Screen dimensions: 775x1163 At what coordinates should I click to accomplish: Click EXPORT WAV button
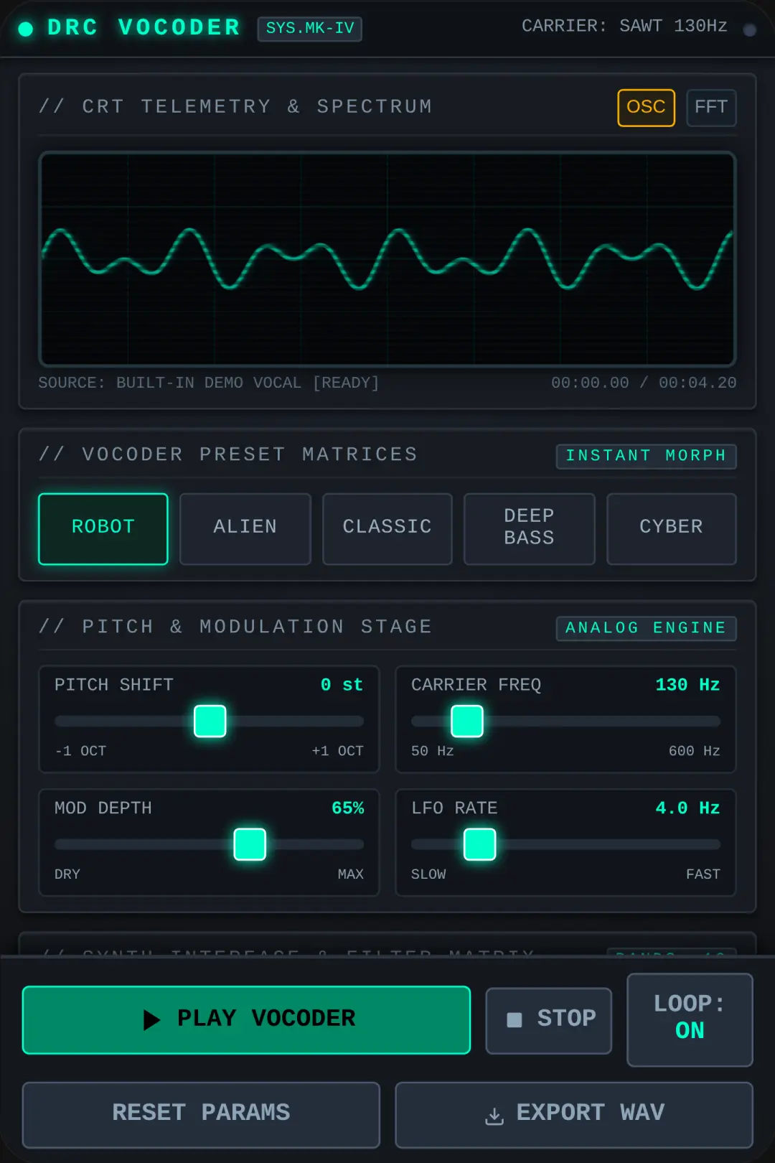[x=574, y=1114]
